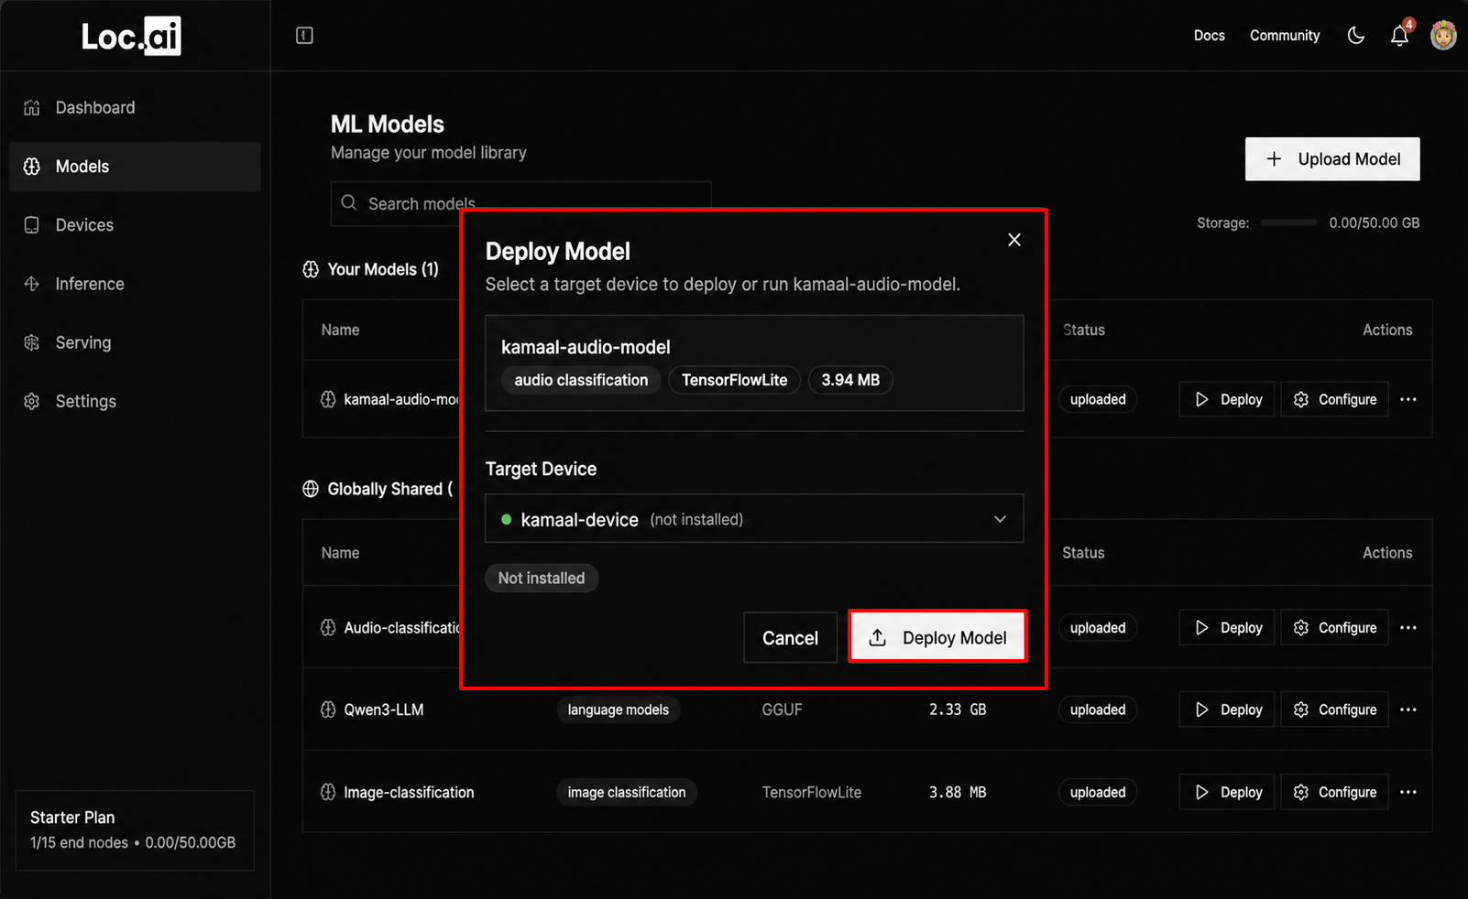Select Models in sidebar
The height and width of the screenshot is (899, 1468).
click(135, 167)
